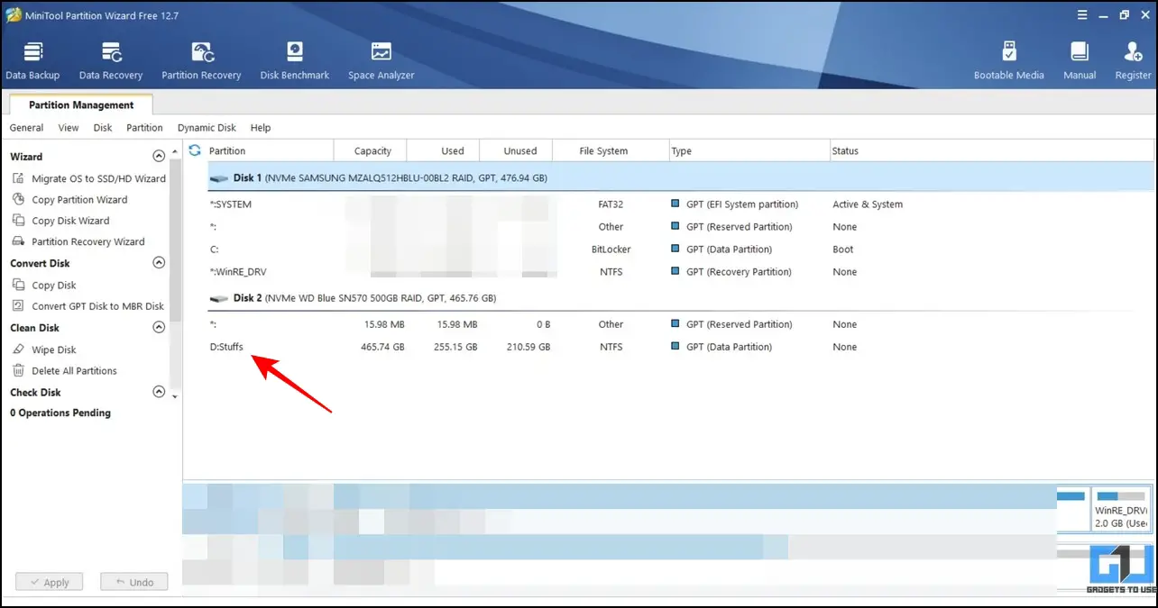Select Migrate OS to SSD/HD Wizard
The image size is (1158, 608).
pyautogui.click(x=98, y=178)
